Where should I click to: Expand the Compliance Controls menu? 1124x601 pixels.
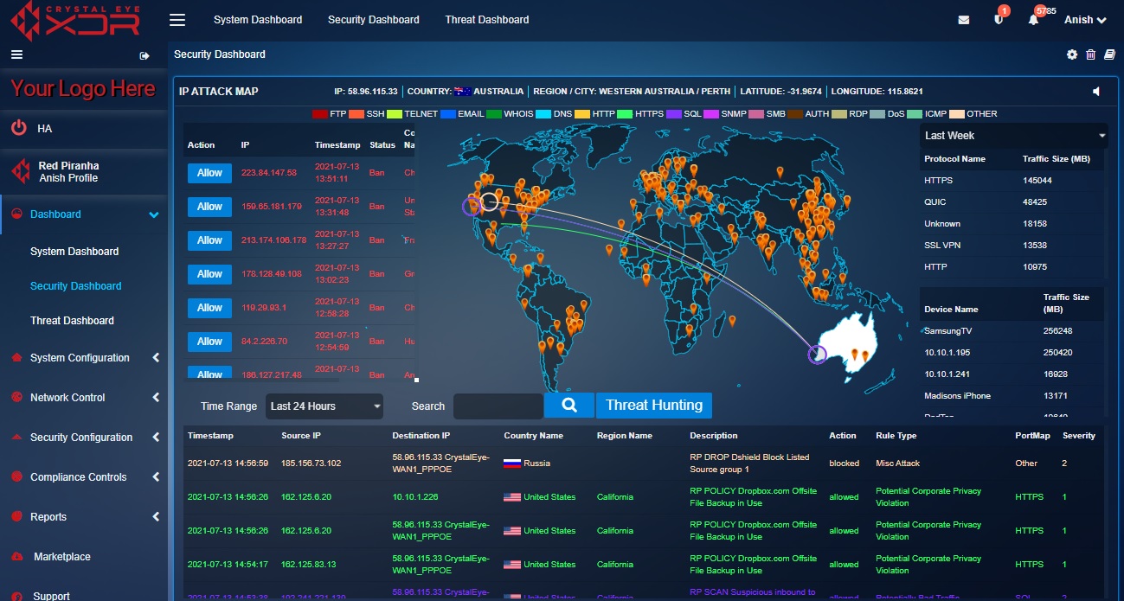(x=156, y=476)
